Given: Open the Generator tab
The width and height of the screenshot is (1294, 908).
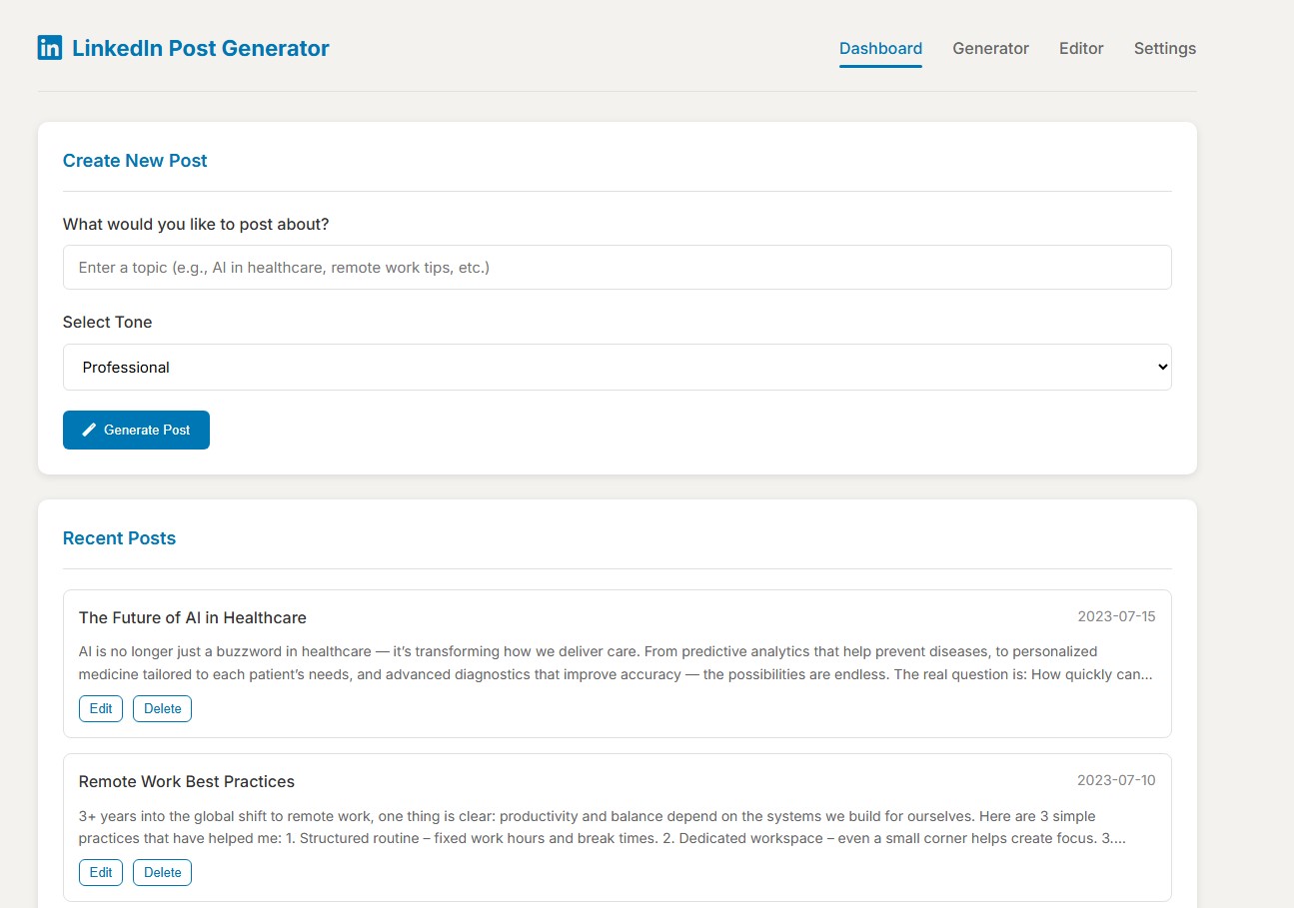Looking at the screenshot, I should click(990, 48).
